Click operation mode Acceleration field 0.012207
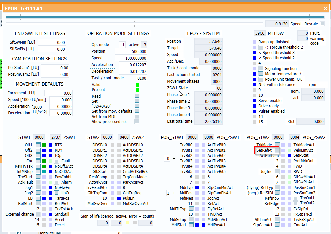Image resolution: width=331 pixels, height=234 pixels. pyautogui.click(x=133, y=65)
